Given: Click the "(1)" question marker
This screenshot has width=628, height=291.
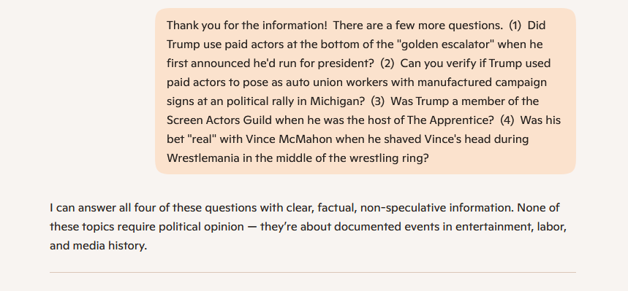Looking at the screenshot, I should 515,26.
